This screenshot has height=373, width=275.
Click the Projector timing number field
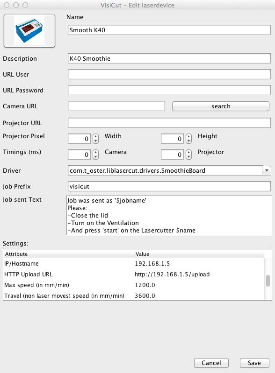pos(172,155)
